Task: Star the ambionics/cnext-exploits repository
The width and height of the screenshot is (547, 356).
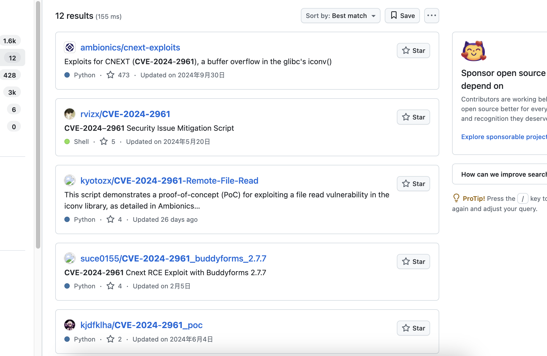Action: tap(413, 50)
